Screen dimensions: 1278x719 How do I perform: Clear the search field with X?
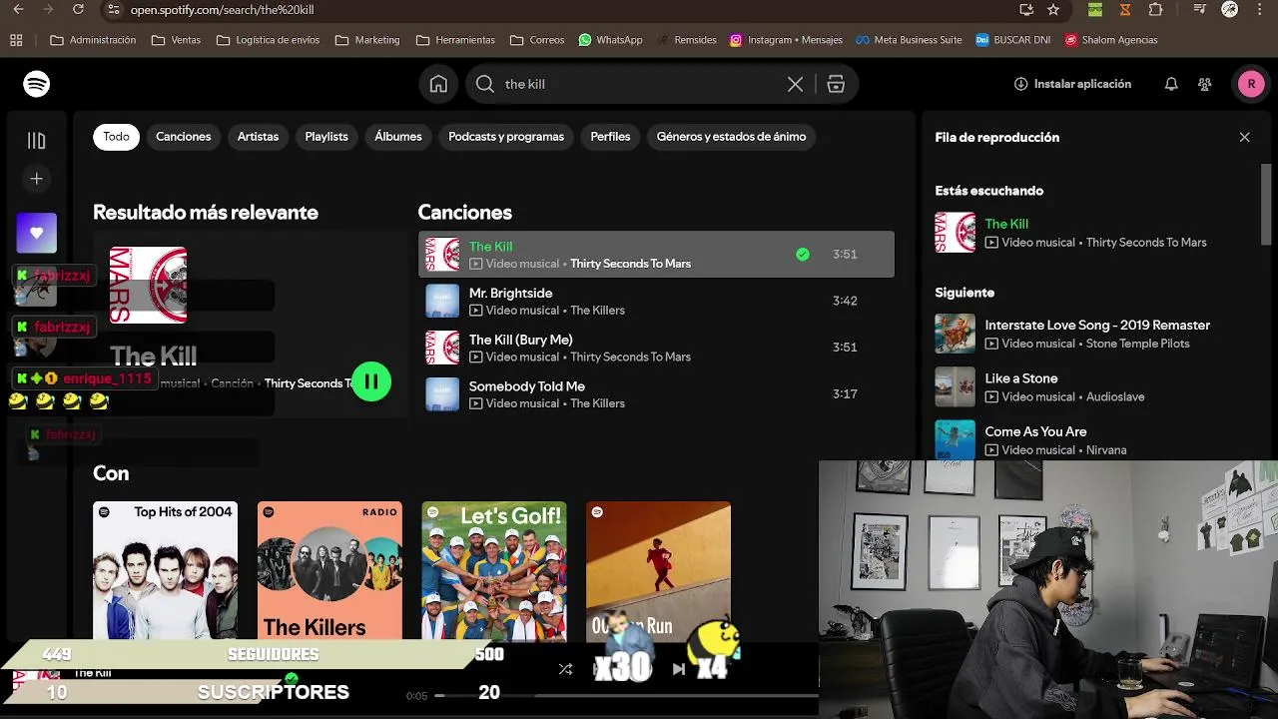(795, 85)
